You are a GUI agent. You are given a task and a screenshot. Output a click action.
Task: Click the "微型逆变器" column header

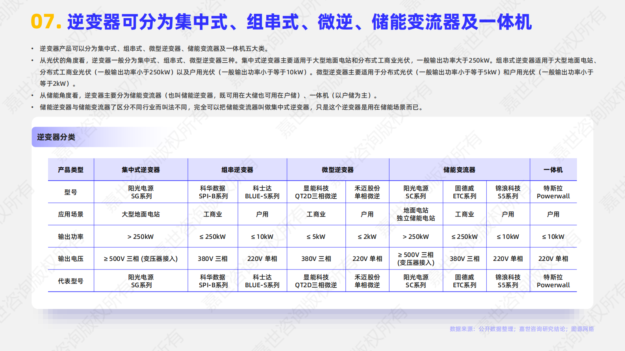[x=338, y=170]
